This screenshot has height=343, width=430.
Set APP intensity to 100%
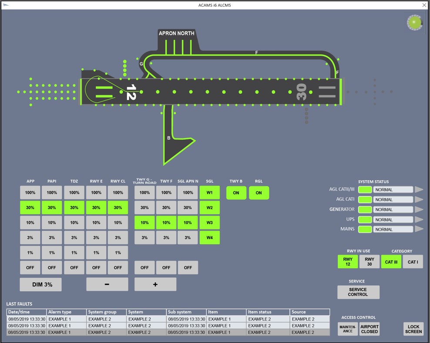tap(30, 193)
